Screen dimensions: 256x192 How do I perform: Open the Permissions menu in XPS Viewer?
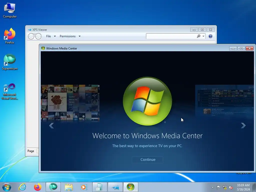[x=67, y=36]
